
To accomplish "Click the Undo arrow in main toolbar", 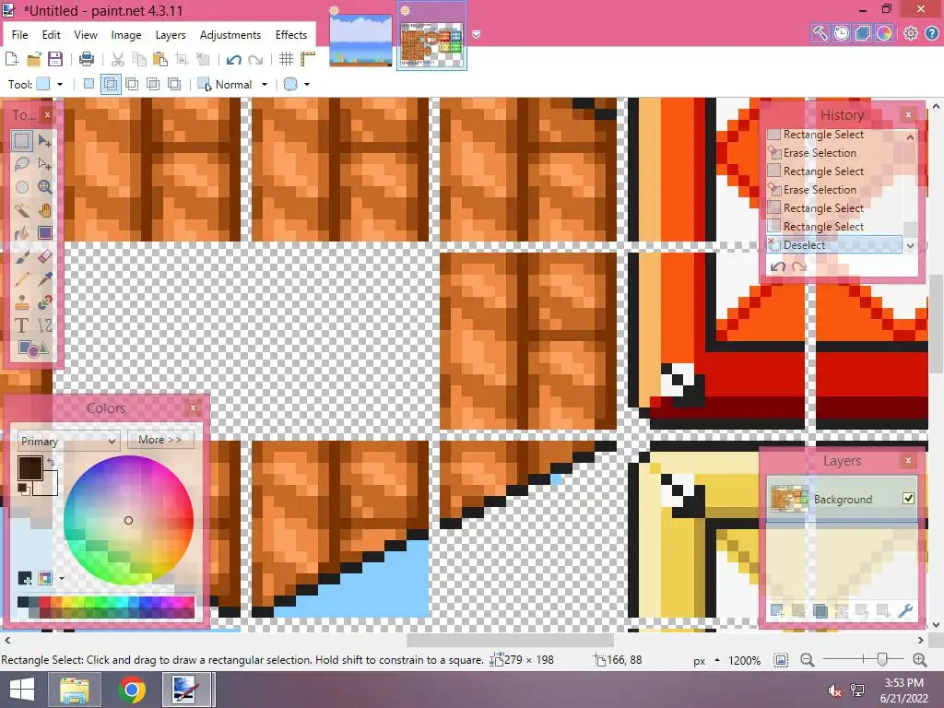I will [x=233, y=59].
